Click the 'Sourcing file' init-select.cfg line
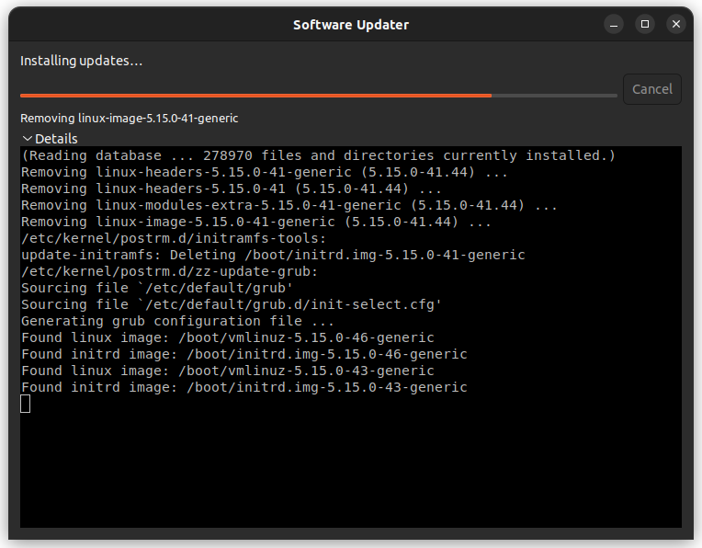 coord(232,304)
